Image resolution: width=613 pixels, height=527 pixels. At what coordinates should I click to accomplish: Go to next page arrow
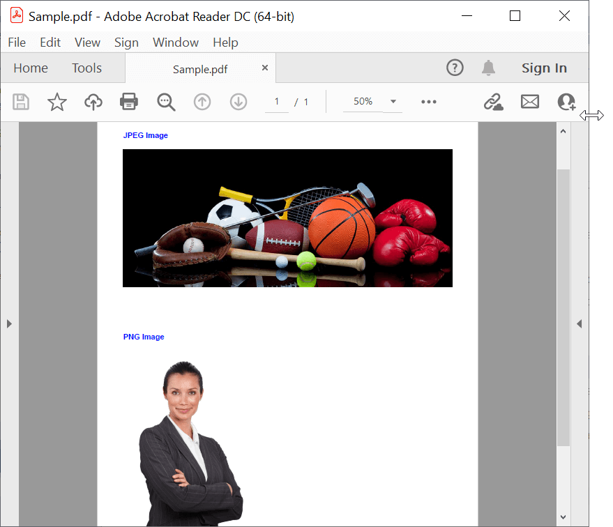(x=239, y=102)
